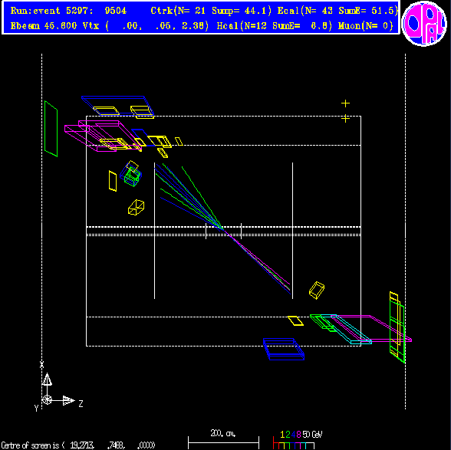451x450 pixels.
Task: Click the Ebeam 45.600 readout
Action: point(44,26)
